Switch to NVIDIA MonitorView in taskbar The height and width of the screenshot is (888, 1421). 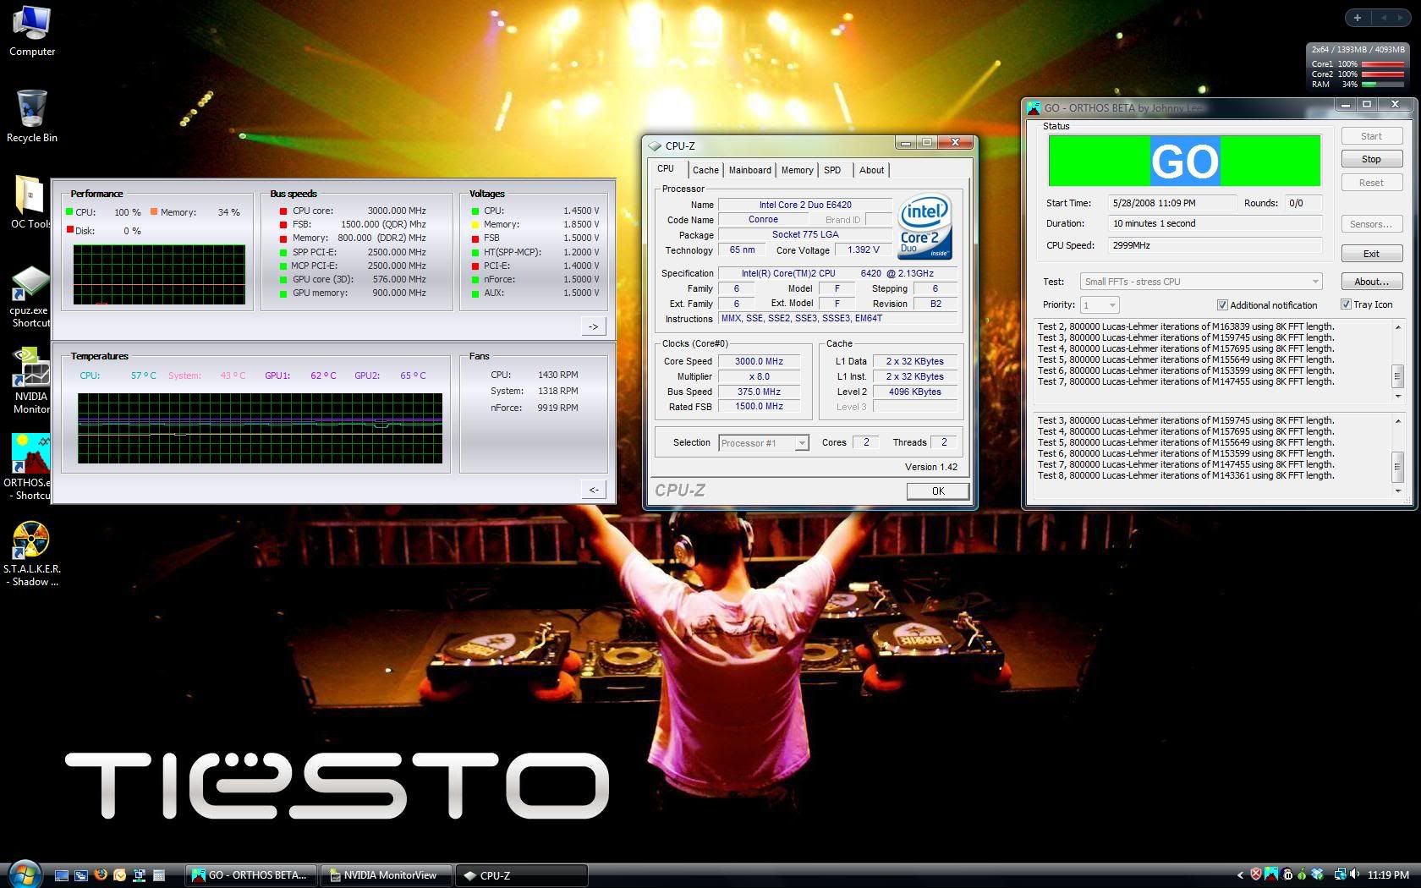(386, 875)
